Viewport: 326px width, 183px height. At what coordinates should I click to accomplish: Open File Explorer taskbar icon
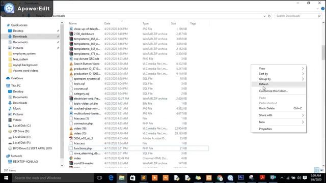click(122, 178)
